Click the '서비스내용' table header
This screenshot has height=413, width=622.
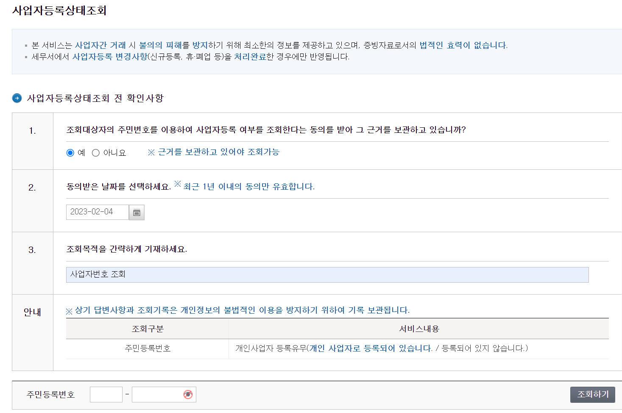tap(419, 329)
